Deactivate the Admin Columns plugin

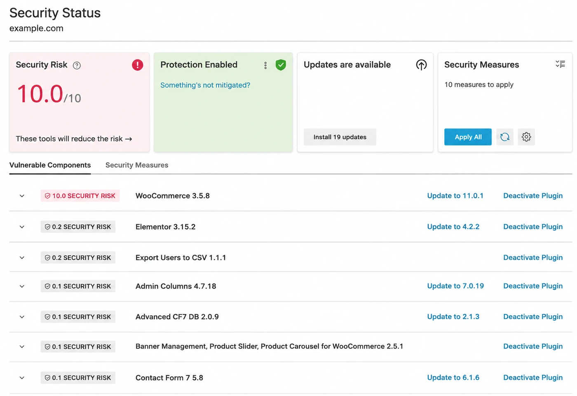click(x=533, y=286)
